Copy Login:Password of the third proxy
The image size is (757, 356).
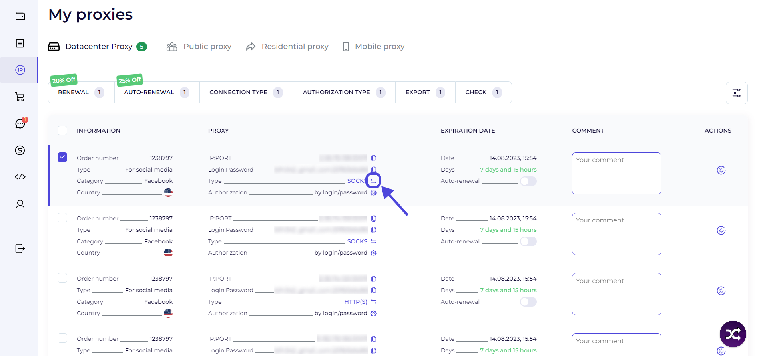pos(374,290)
